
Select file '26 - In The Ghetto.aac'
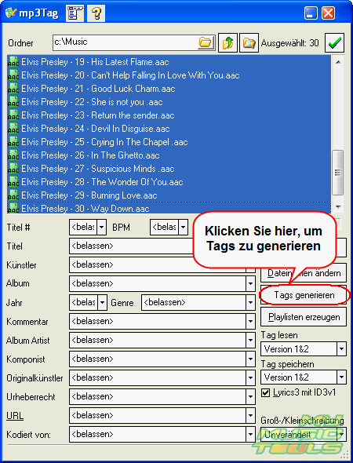pos(169,155)
